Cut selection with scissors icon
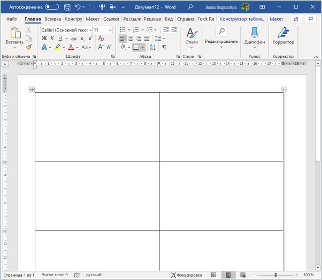 click(28, 30)
